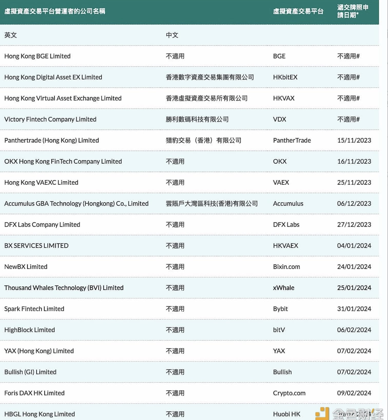Click the VAEX platform cell
Image resolution: width=388 pixels, height=420 pixels.
(x=281, y=183)
